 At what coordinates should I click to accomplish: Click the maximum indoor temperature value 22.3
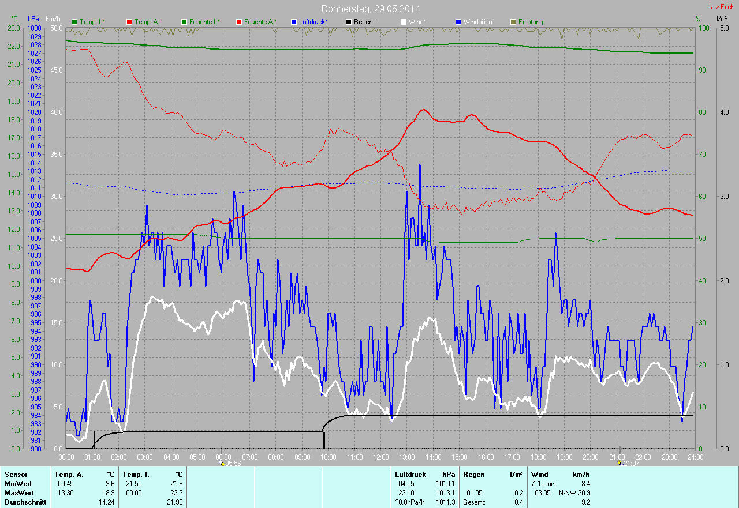(176, 493)
